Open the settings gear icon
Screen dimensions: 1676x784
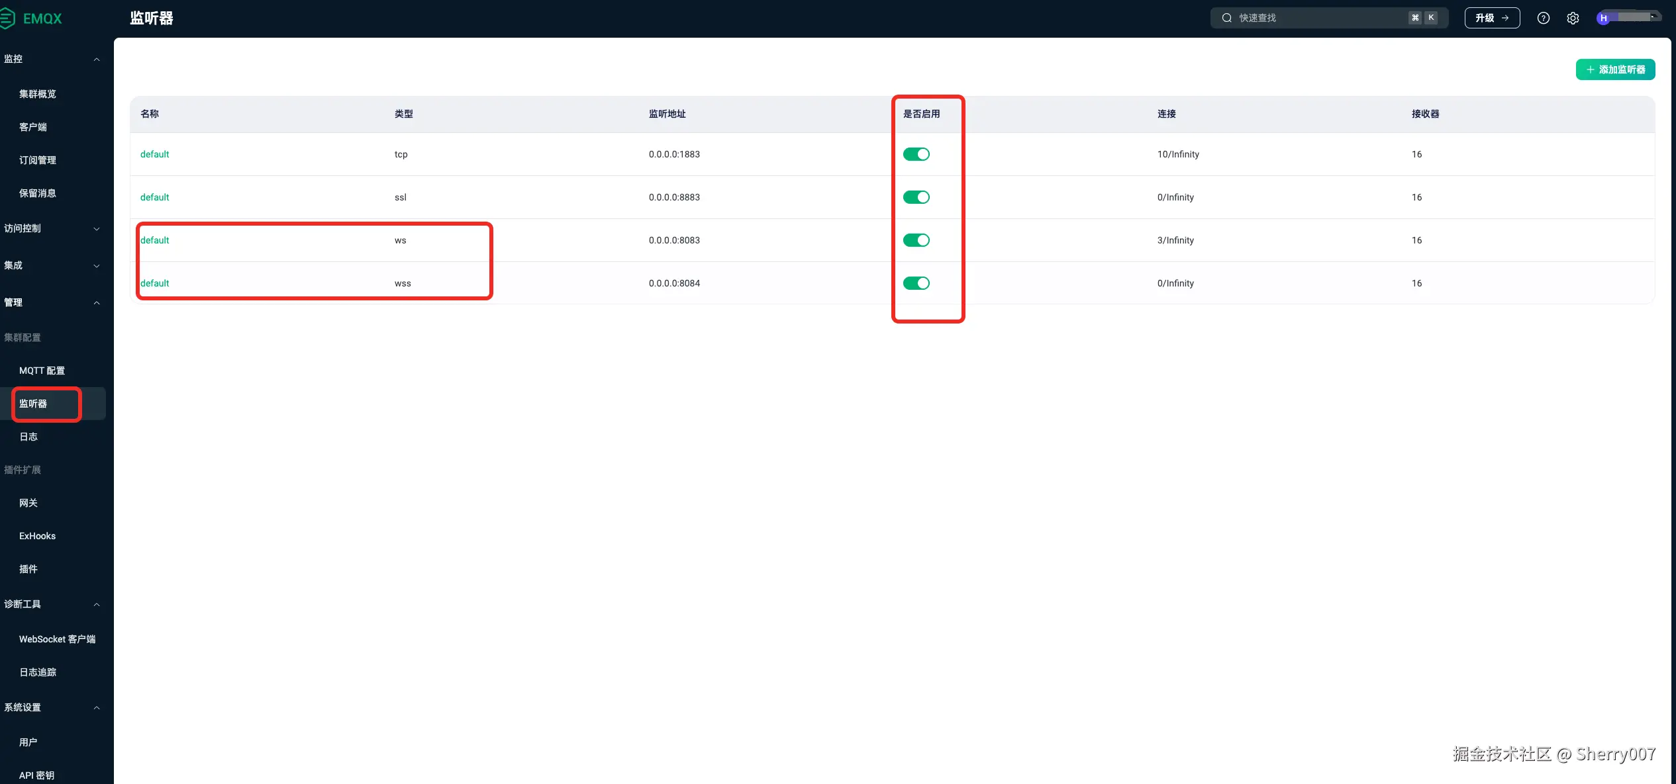click(1573, 18)
